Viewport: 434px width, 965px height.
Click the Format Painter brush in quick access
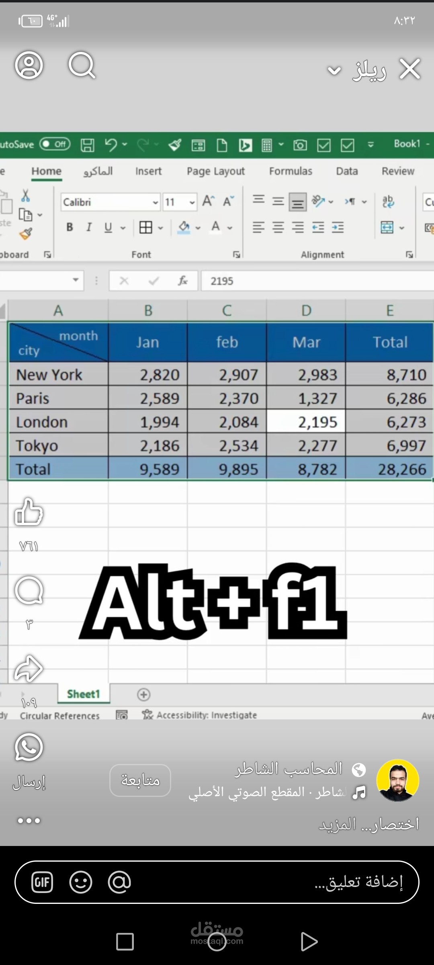coord(175,145)
